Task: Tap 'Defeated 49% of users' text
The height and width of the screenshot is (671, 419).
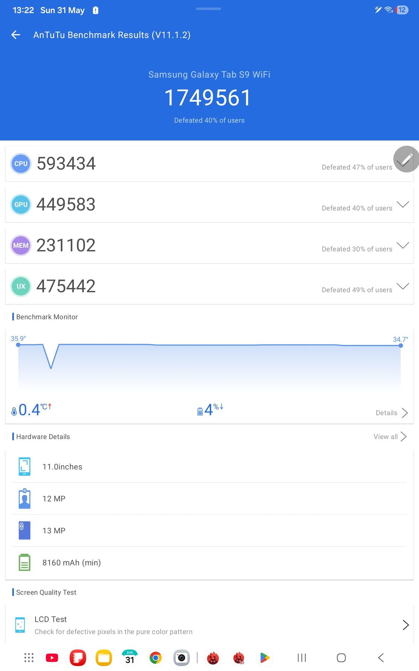Action: pyautogui.click(x=357, y=290)
